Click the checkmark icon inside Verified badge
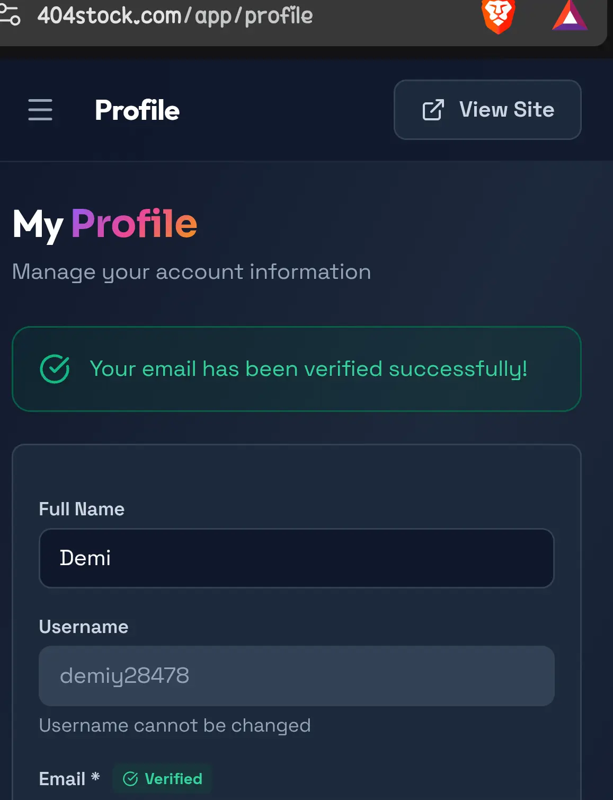The image size is (613, 800). [x=130, y=779]
